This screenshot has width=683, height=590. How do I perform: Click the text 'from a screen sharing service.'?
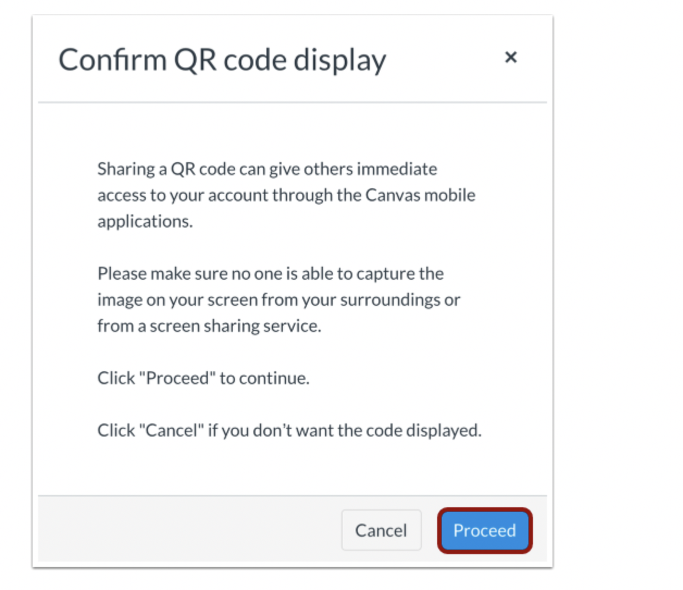pos(209,326)
